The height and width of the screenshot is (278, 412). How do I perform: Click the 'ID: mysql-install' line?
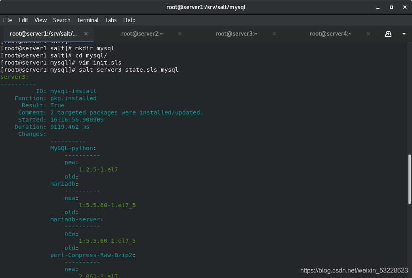(66, 91)
